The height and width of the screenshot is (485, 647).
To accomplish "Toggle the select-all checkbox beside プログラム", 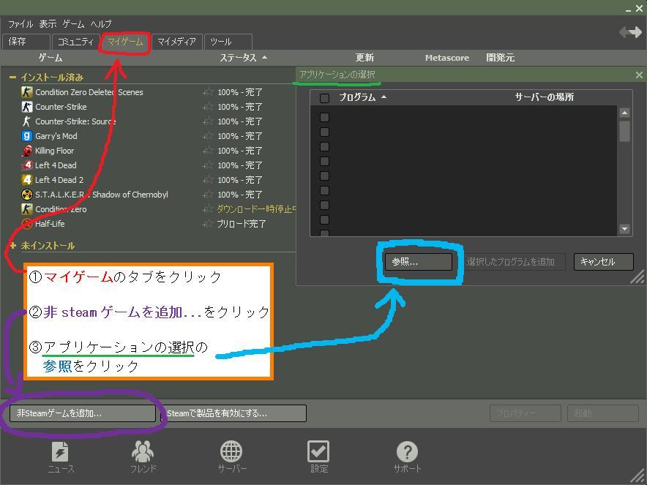I will (x=325, y=98).
